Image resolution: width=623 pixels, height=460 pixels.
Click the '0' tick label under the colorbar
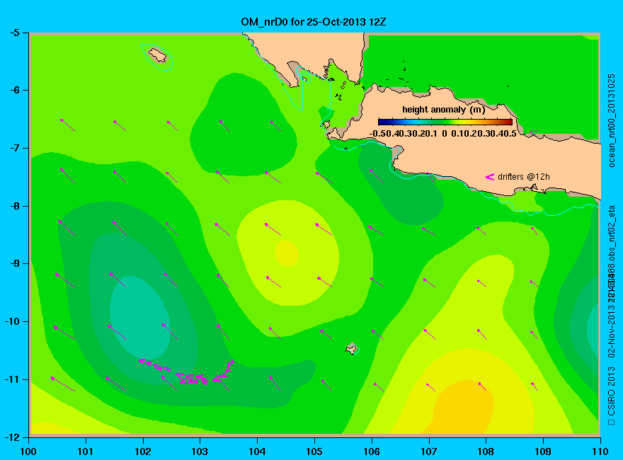pos(444,134)
